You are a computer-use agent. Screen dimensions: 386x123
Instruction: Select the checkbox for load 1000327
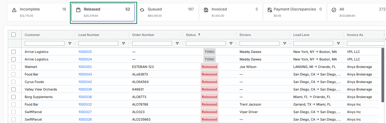coord(13,112)
